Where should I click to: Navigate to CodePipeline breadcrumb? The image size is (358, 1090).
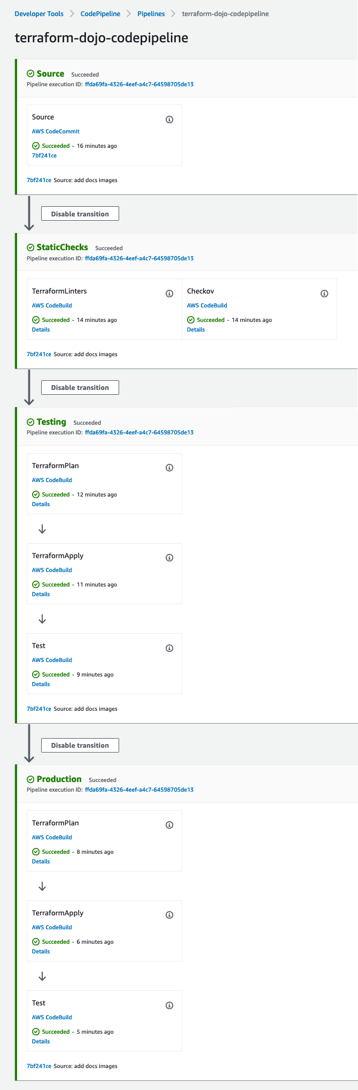click(100, 14)
